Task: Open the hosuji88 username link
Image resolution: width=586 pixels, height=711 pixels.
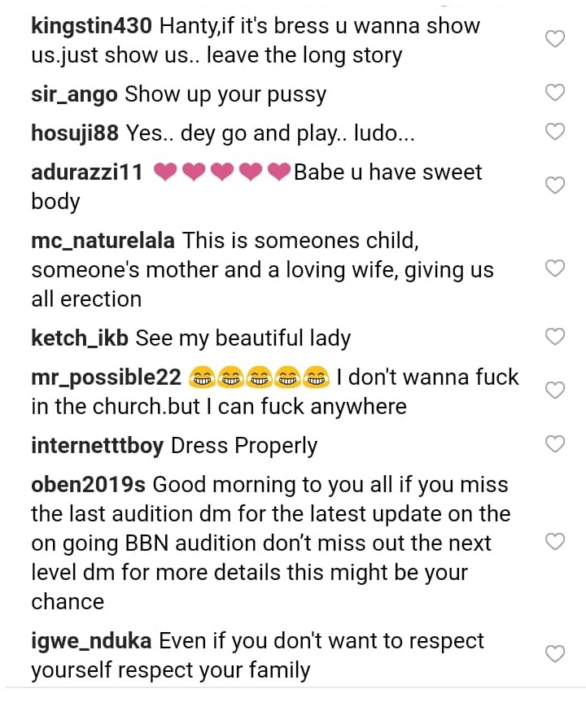Action: pos(75,133)
